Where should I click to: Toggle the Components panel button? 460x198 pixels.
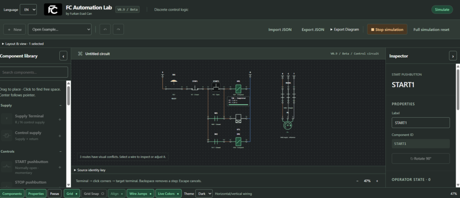(x=12, y=194)
